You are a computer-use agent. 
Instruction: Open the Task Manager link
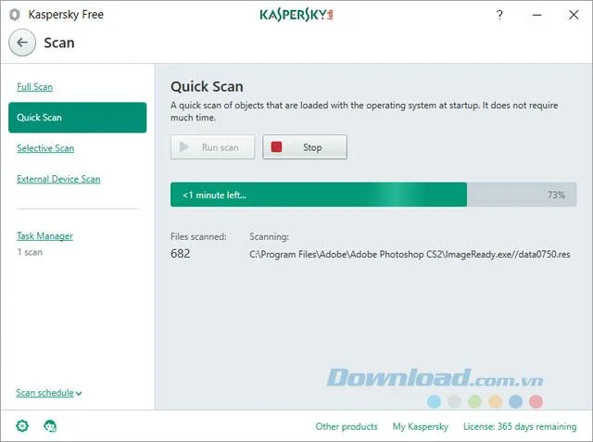[45, 235]
